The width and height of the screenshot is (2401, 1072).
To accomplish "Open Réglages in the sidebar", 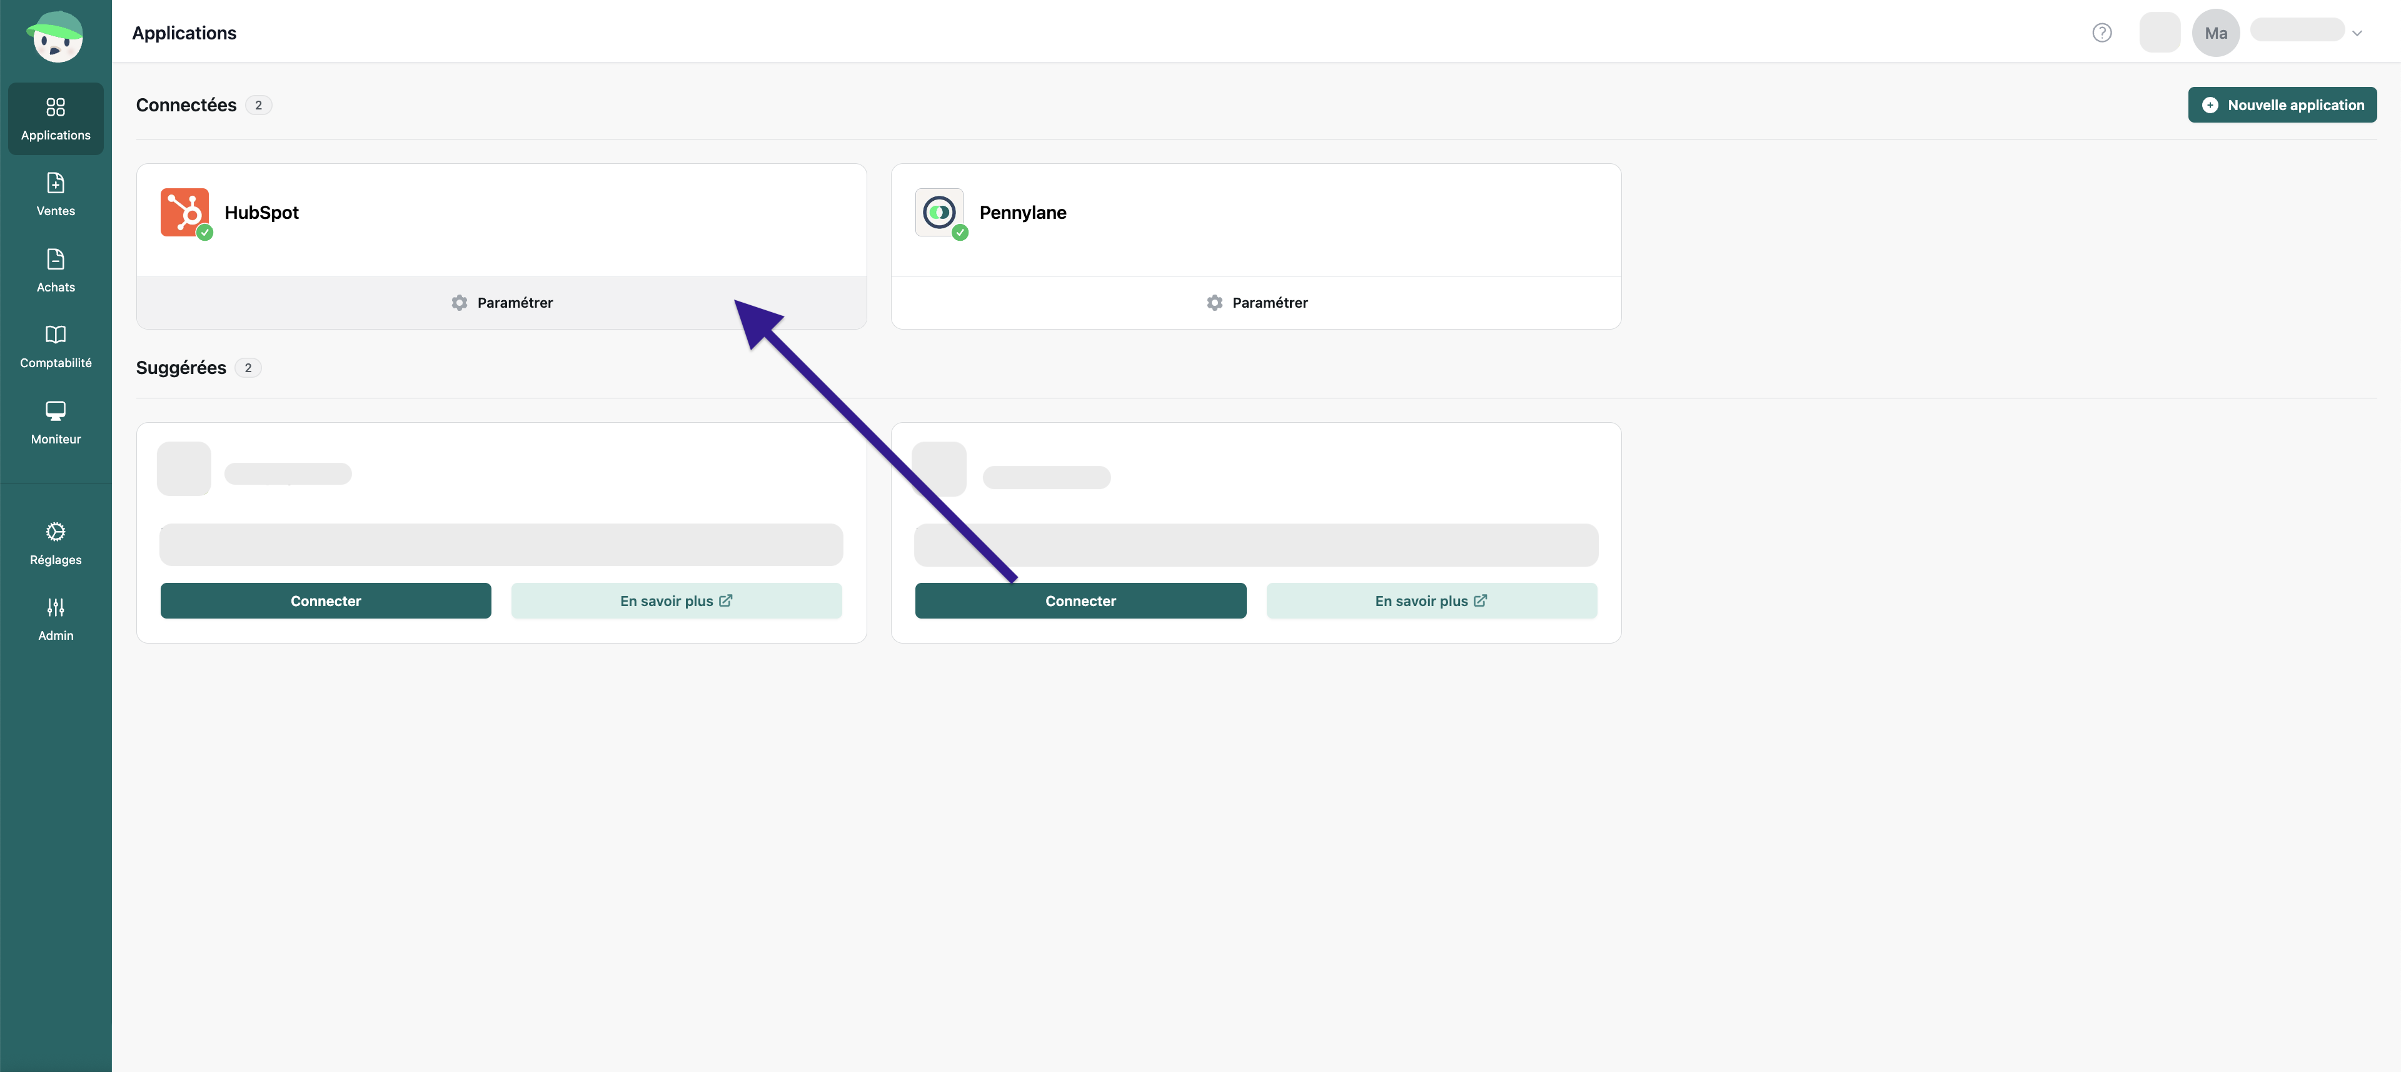I will [56, 544].
